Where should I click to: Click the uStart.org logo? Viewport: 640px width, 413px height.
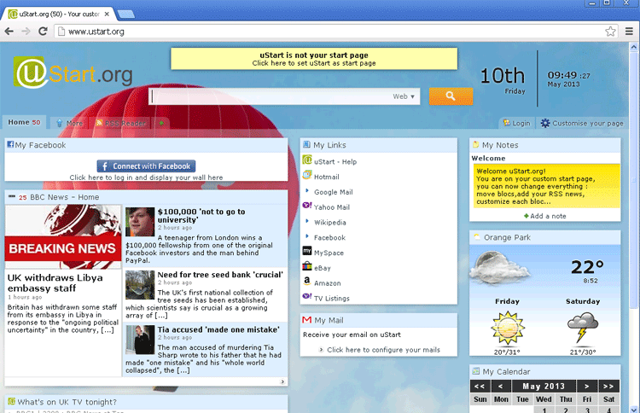pos(73,73)
